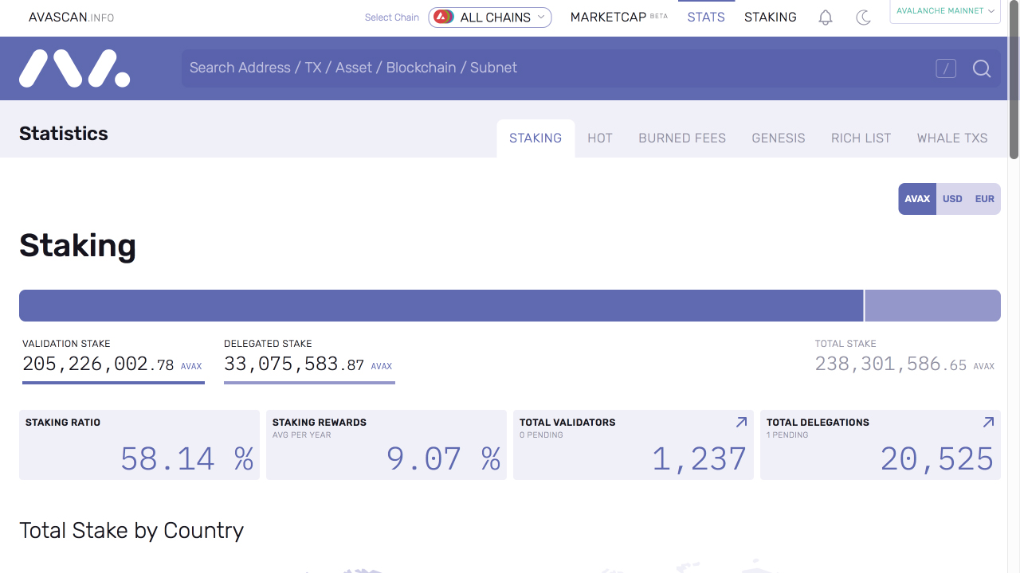
Task: Click the Staking Rewards 9.07 % card
Action: 386,445
